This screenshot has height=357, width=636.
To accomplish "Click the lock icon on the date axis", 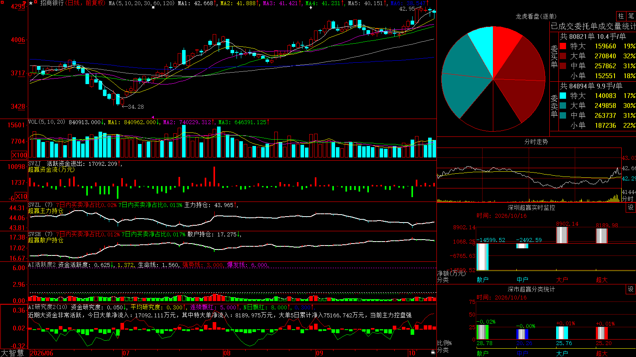I will (x=433, y=352).
